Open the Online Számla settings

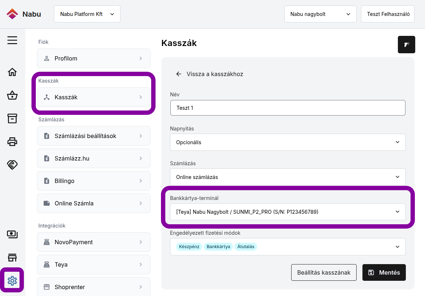94,203
